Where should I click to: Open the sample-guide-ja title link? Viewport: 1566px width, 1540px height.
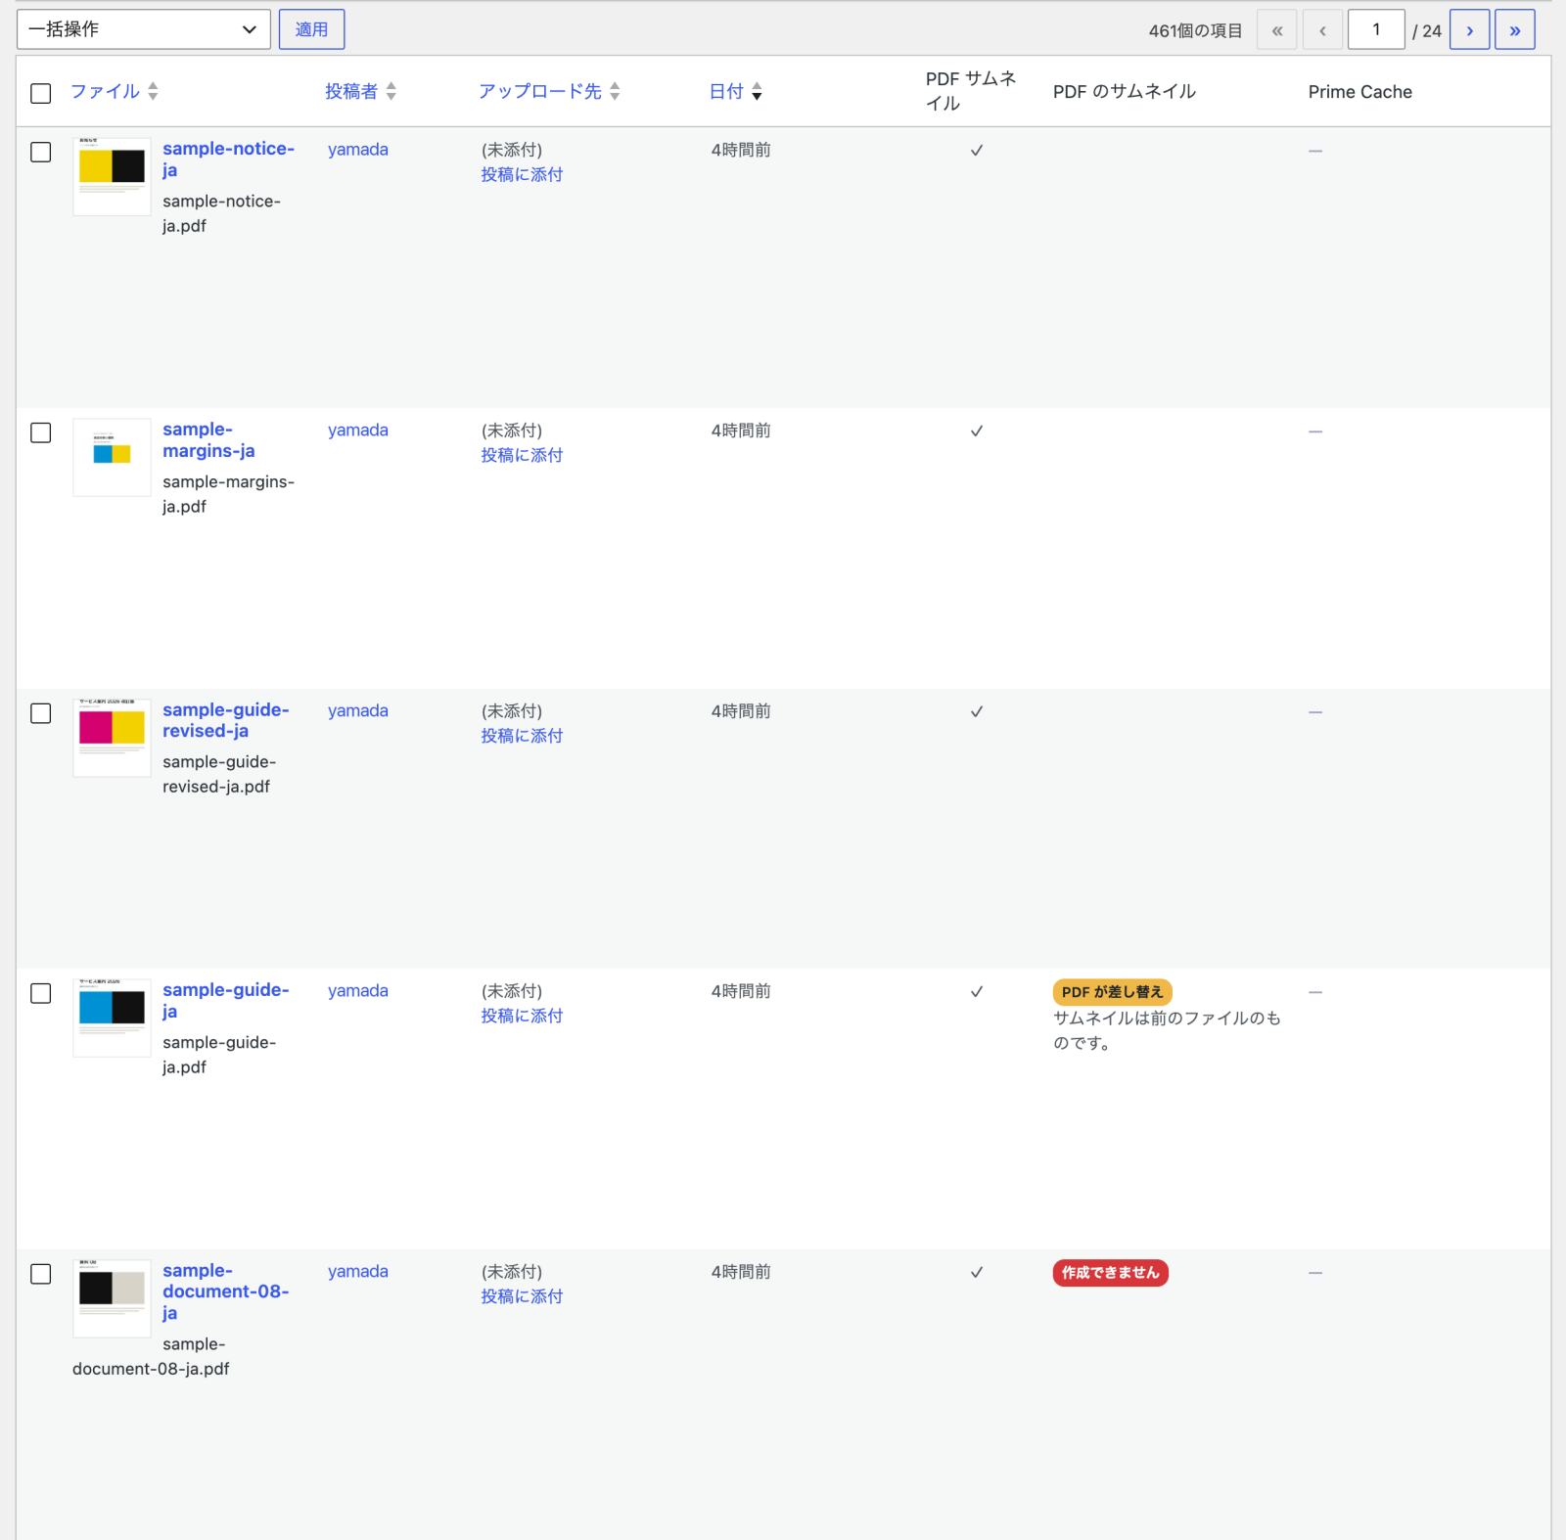click(225, 1000)
